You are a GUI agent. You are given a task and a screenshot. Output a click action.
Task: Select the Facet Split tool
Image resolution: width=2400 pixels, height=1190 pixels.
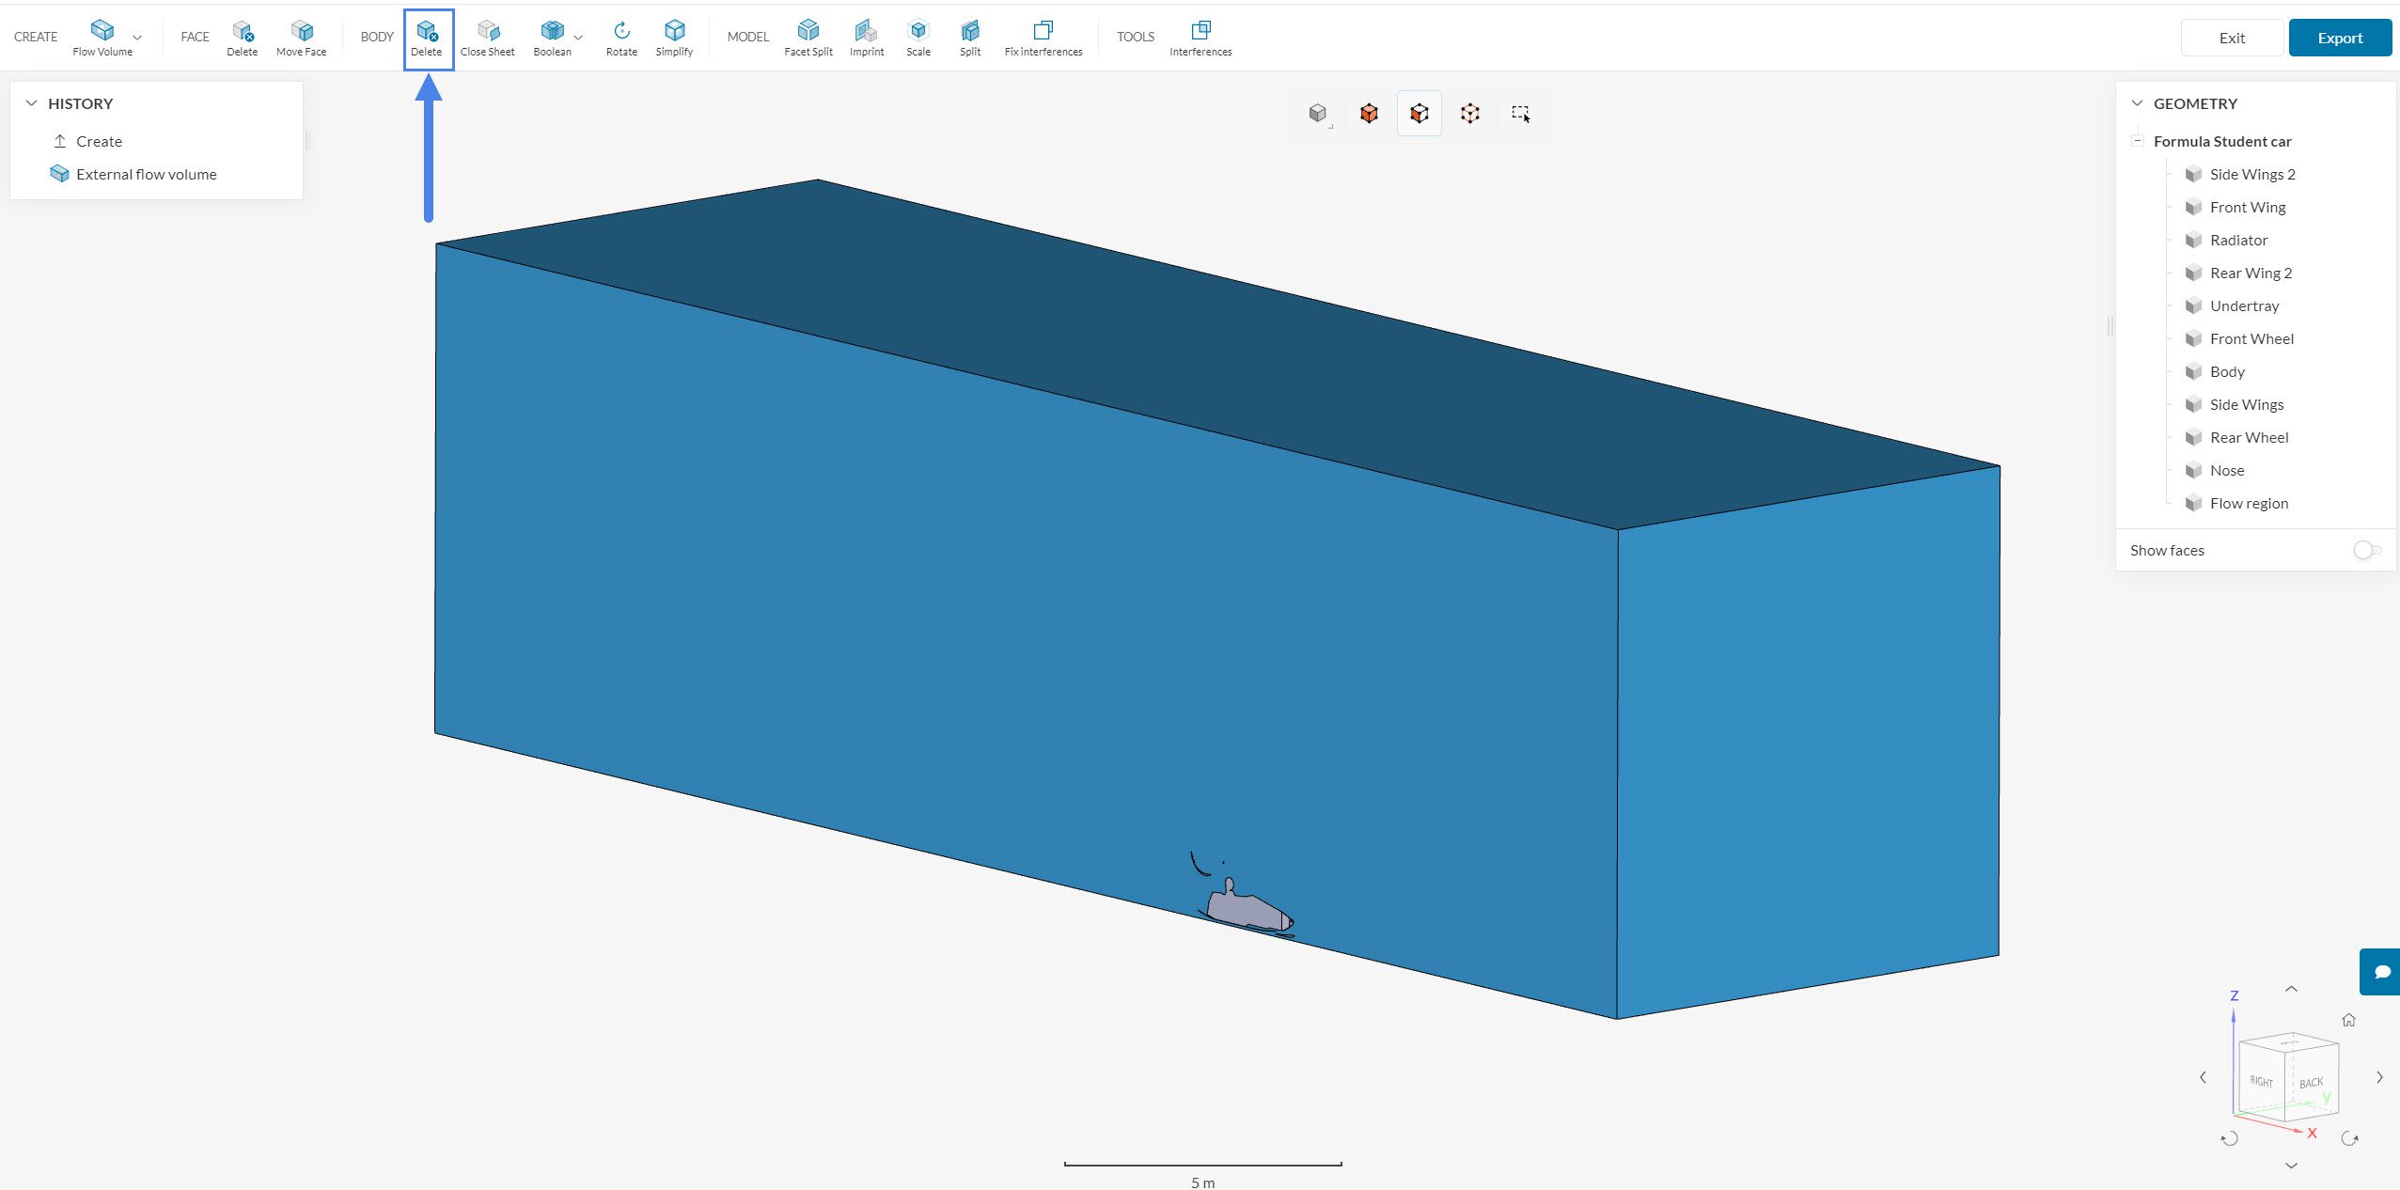pos(808,38)
